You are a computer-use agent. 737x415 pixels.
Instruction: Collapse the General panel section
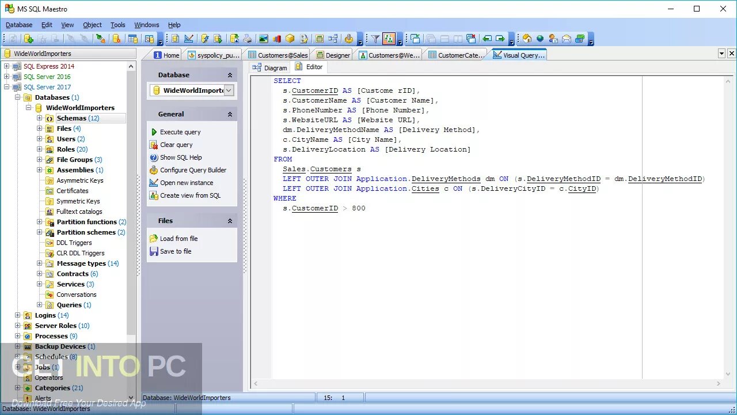[230, 114]
